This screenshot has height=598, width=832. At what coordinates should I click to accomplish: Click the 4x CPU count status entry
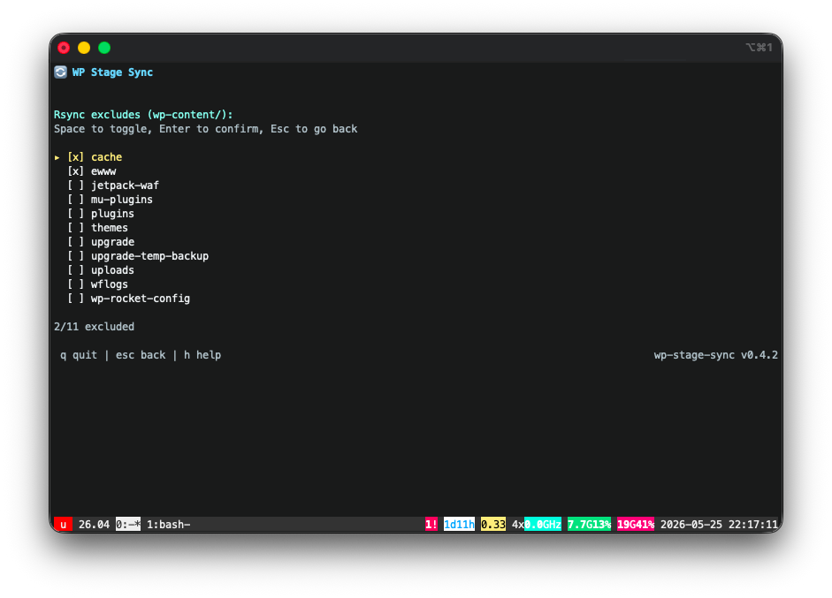click(x=518, y=525)
